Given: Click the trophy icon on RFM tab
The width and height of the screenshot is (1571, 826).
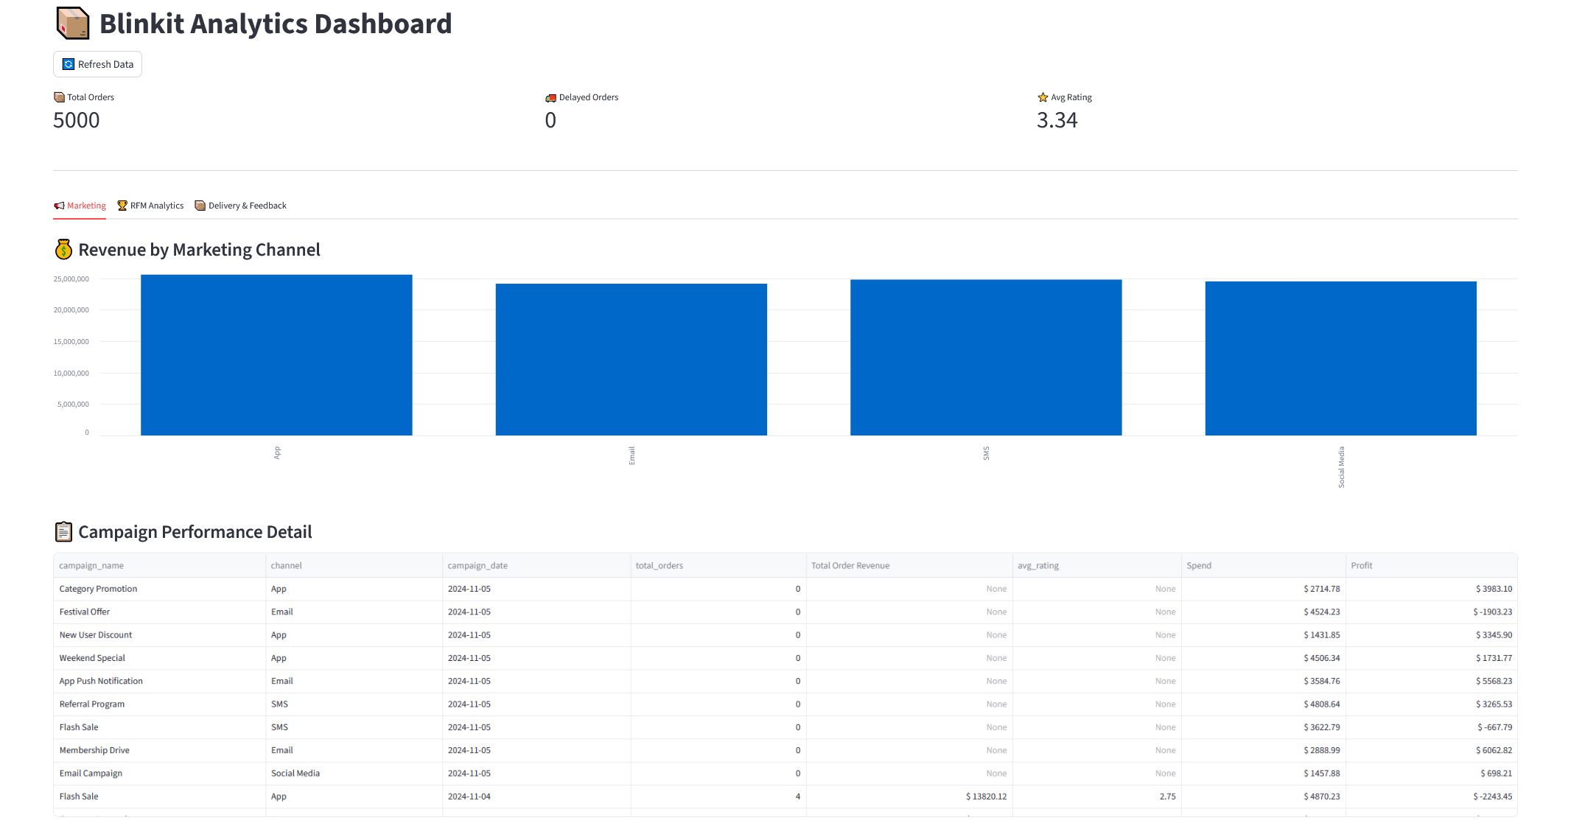Looking at the screenshot, I should tap(122, 206).
